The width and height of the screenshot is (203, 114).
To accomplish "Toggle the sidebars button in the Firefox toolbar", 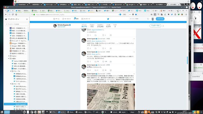I will pos(155,15).
